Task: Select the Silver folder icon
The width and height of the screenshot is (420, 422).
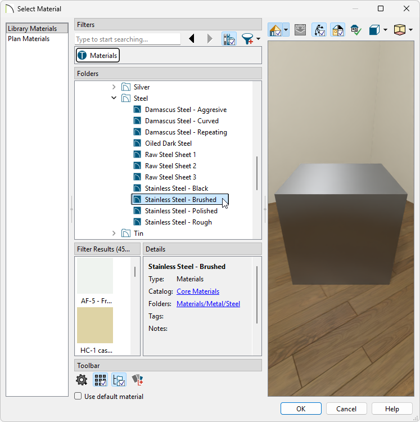Action: click(x=125, y=87)
